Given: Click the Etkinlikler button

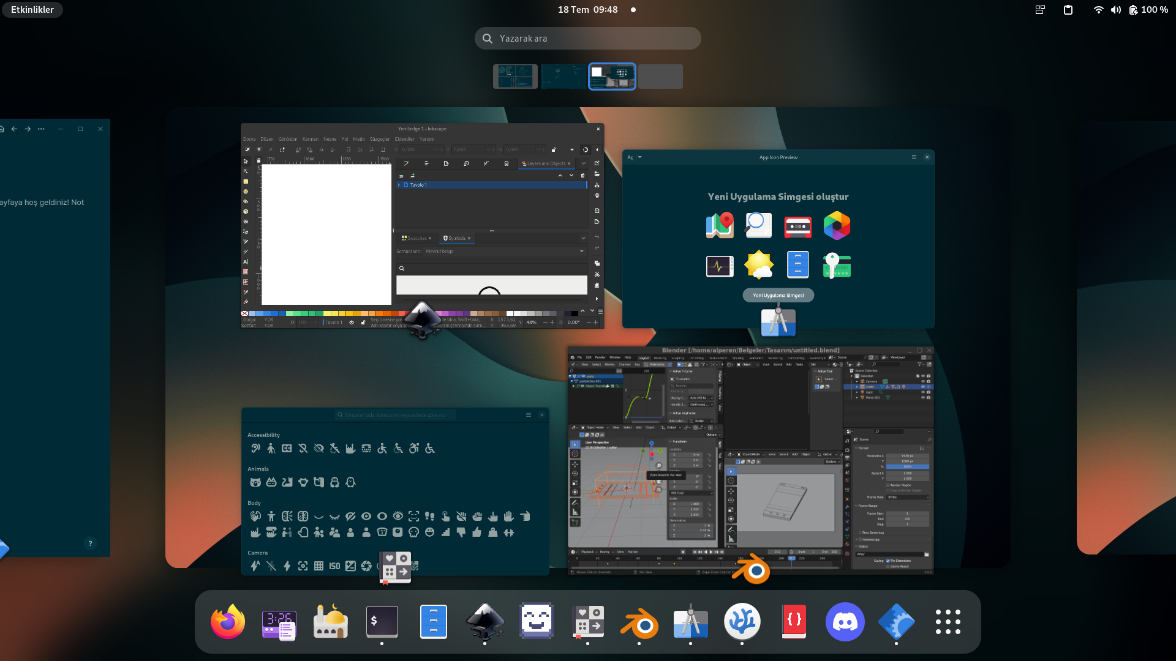Looking at the screenshot, I should 32,10.
